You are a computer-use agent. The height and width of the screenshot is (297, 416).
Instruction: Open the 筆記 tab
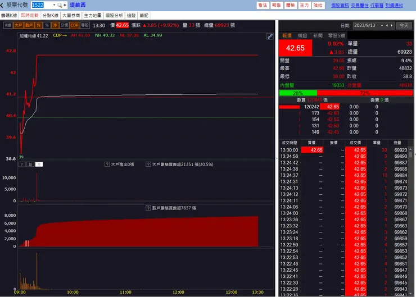pos(144,16)
